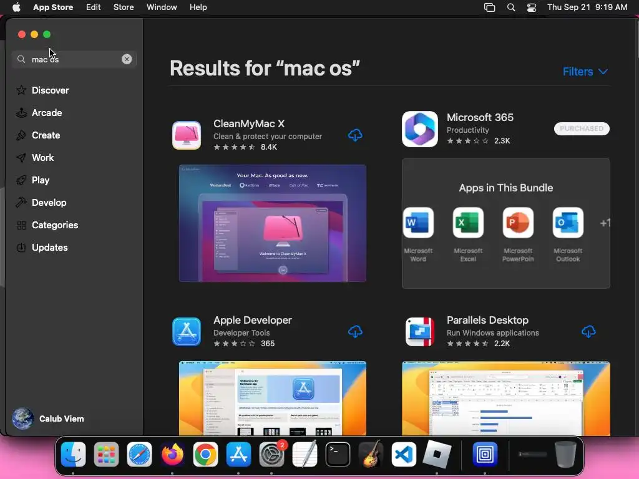The height and width of the screenshot is (479, 639).
Task: Open the Parallels Desktop title link
Action: 487,320
